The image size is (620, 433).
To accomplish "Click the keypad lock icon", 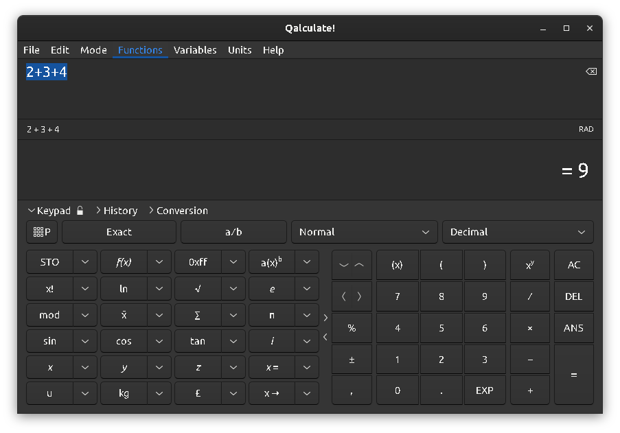I will click(x=80, y=211).
